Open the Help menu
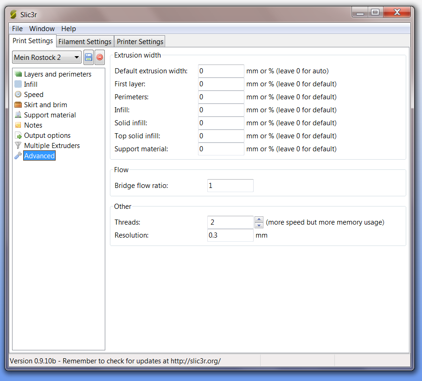 [x=68, y=28]
